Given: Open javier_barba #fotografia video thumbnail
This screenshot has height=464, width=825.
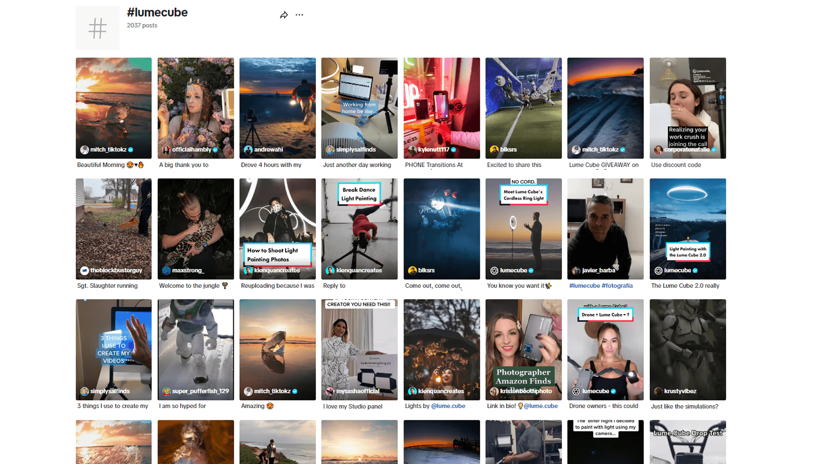Looking at the screenshot, I should [605, 229].
